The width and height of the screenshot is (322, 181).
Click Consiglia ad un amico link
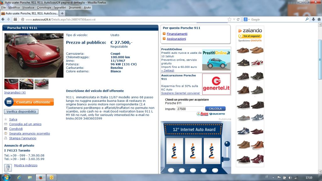(x=25, y=124)
